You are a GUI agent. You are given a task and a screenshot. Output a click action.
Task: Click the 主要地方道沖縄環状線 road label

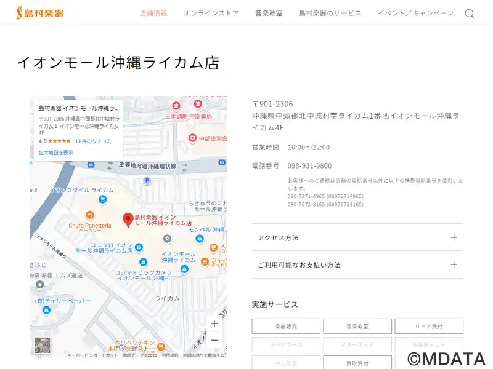[x=147, y=165]
